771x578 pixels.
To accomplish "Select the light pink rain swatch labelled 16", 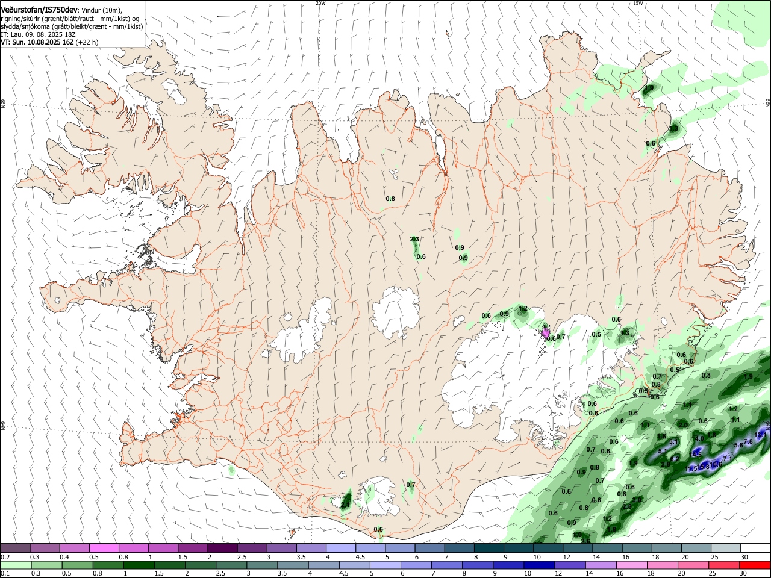I will (631, 565).
